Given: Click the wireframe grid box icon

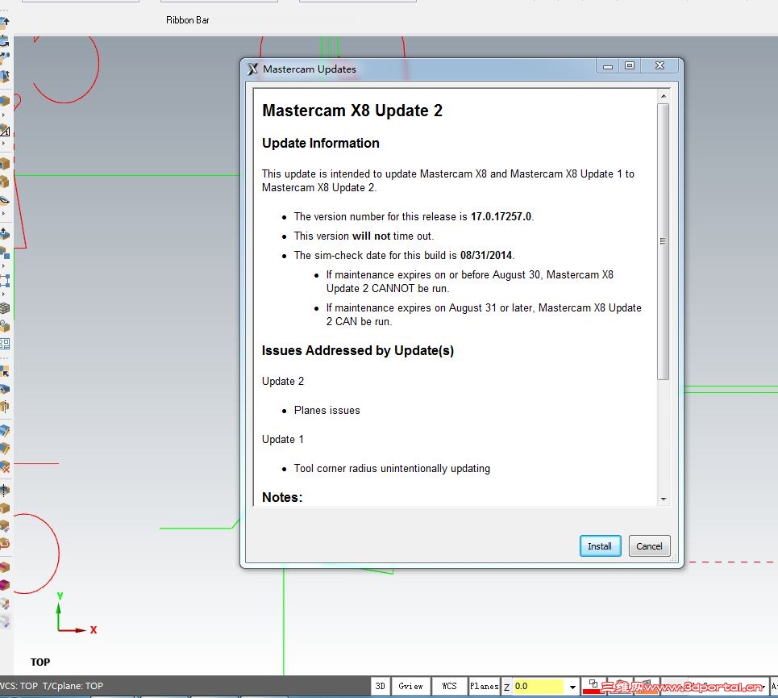Looking at the screenshot, I should click(x=5, y=308).
